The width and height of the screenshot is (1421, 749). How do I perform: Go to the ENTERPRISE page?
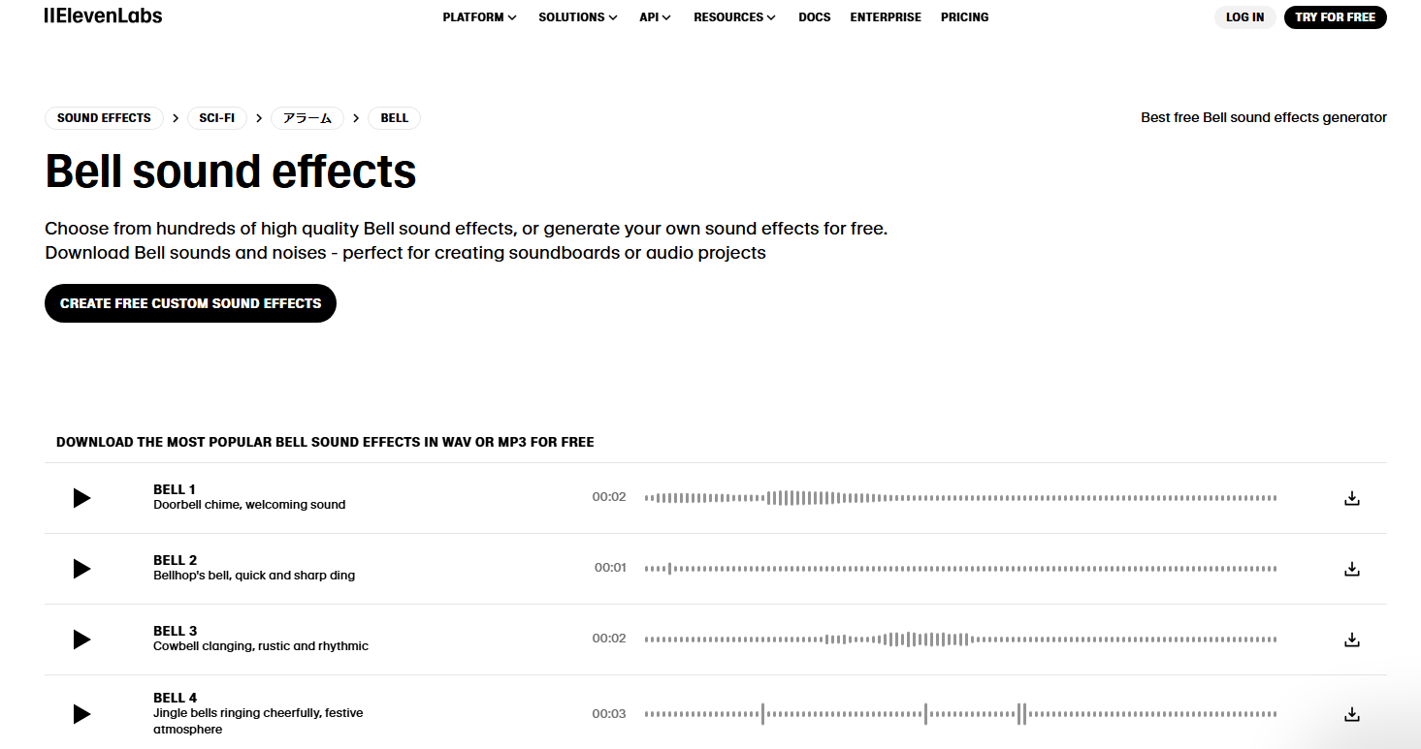[x=885, y=16]
